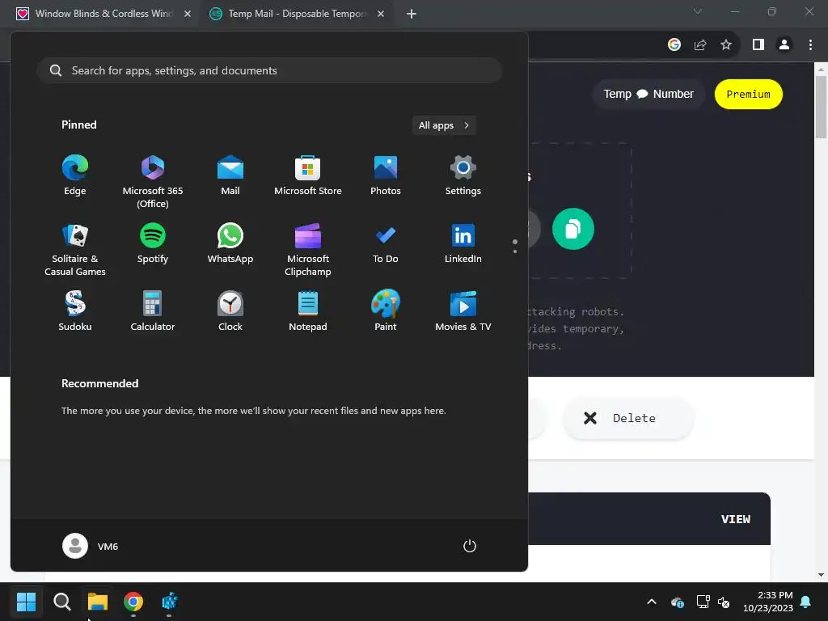Show hidden tray icons chevron
Viewport: 828px width, 621px height.
[x=652, y=602]
